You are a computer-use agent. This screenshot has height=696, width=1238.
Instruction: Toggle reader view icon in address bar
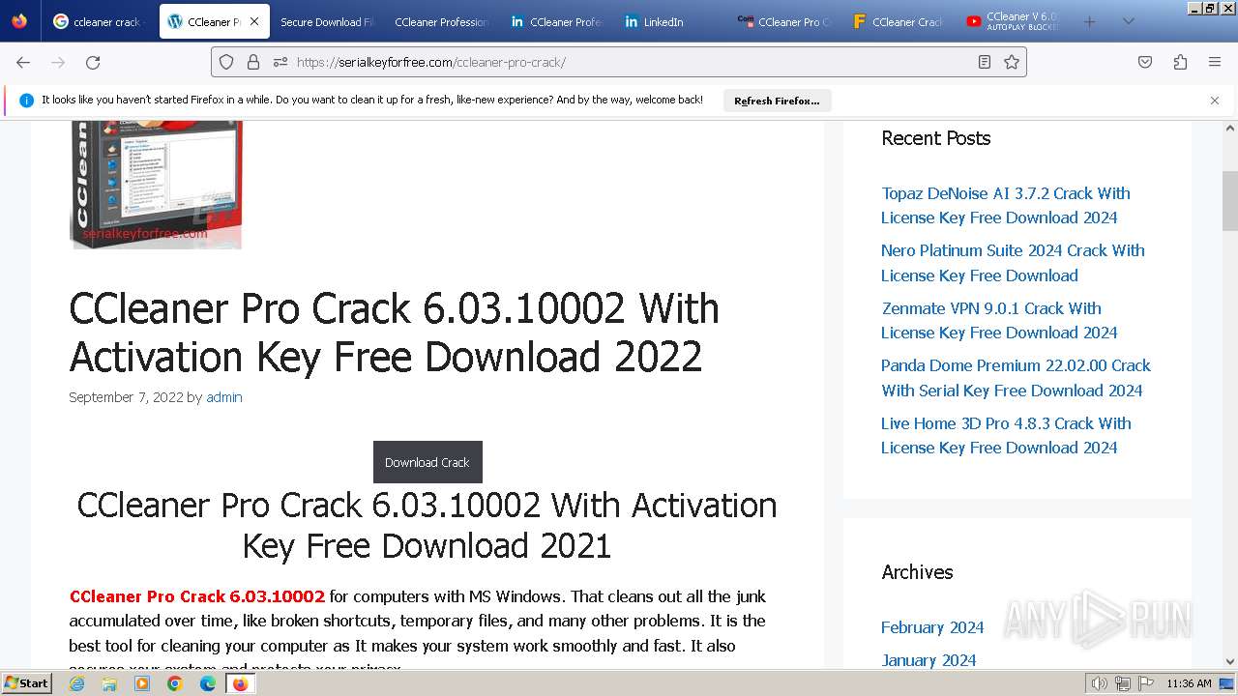click(x=985, y=62)
